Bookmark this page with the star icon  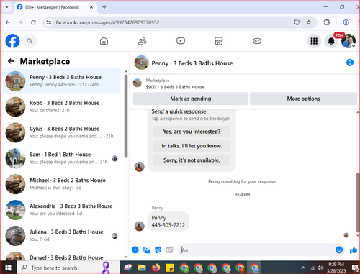point(309,22)
